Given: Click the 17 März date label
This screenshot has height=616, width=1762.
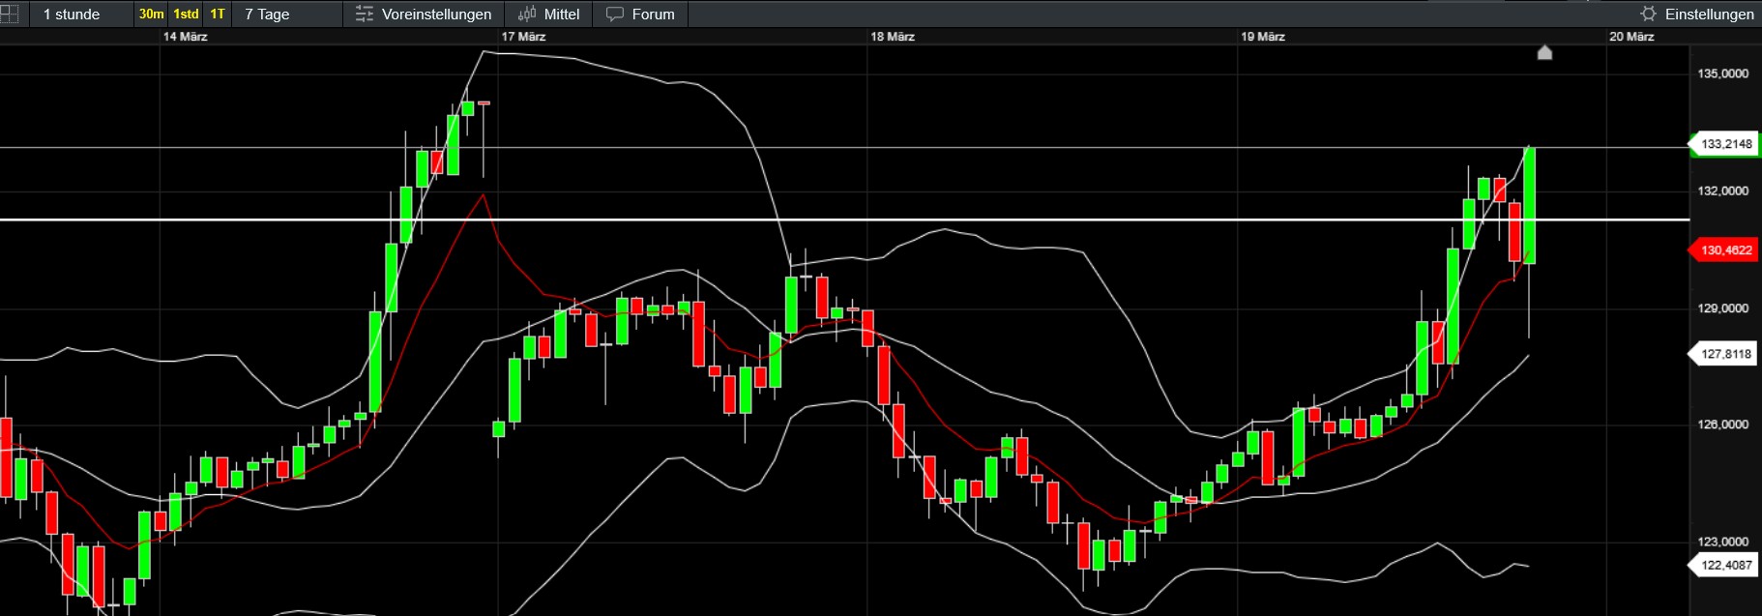Looking at the screenshot, I should 524,37.
